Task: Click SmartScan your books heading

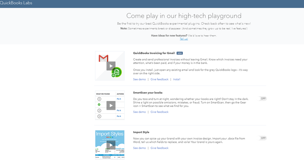Action: [x=148, y=93]
